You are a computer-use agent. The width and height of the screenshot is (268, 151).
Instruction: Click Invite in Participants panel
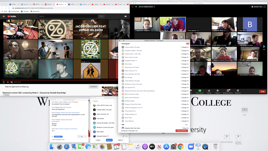[x=98, y=140]
